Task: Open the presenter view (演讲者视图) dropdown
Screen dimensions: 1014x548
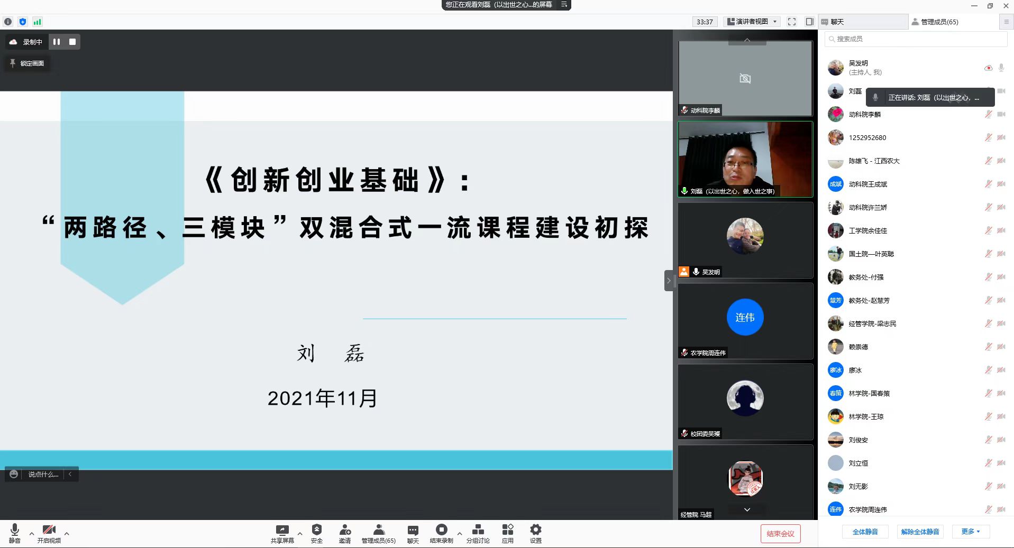Action: tap(752, 22)
